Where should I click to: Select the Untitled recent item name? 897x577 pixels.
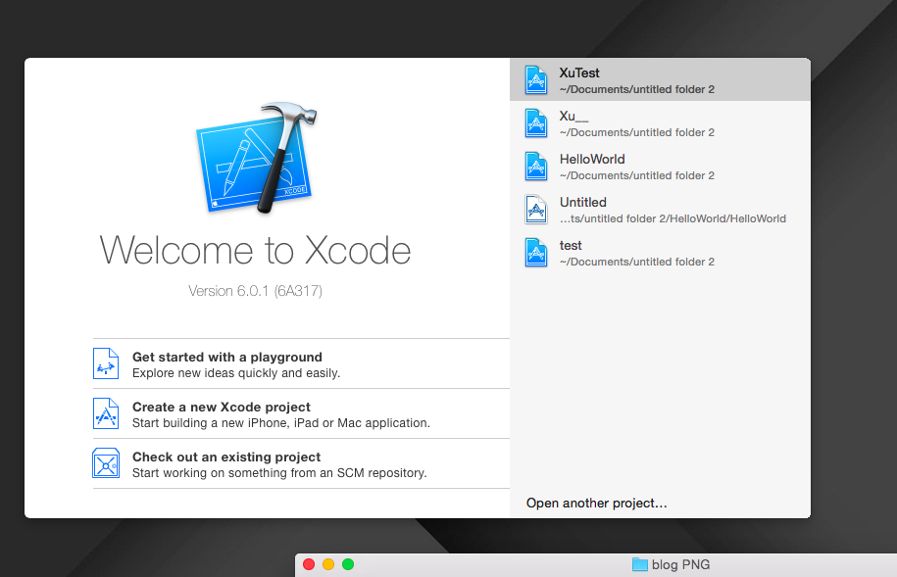tap(583, 202)
